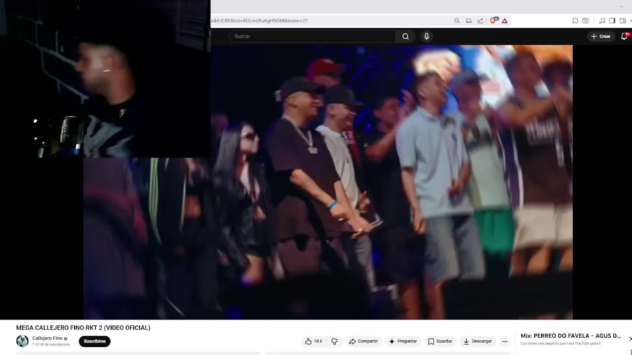Click the Suscribirse button
The width and height of the screenshot is (632, 355).
click(94, 341)
